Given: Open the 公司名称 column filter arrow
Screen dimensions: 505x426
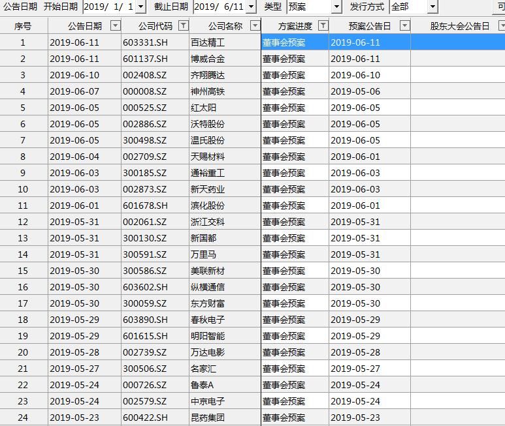Looking at the screenshot, I should 255,26.
